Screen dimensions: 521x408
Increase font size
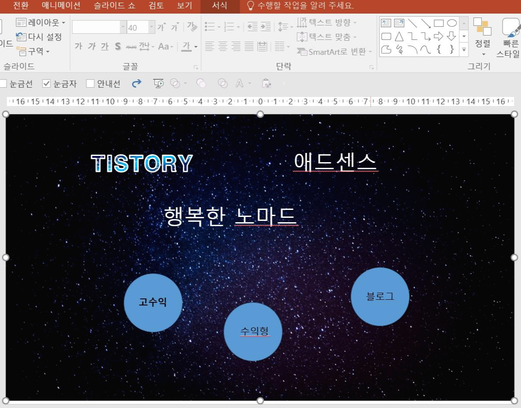tap(162, 27)
